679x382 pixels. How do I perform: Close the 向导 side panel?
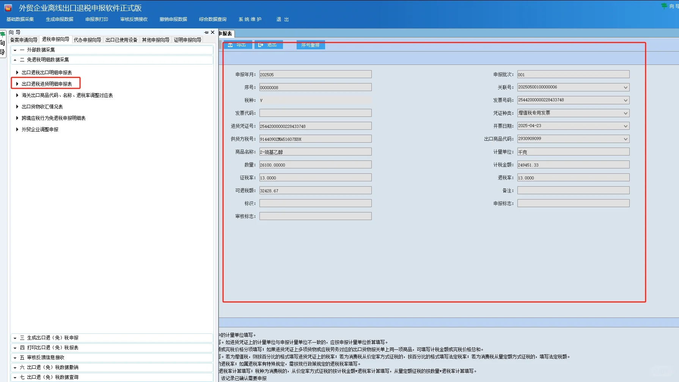tap(212, 32)
